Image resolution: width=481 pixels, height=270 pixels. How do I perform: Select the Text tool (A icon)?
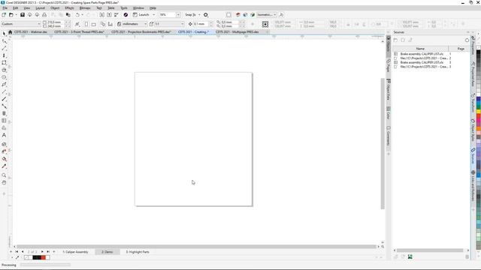4,135
